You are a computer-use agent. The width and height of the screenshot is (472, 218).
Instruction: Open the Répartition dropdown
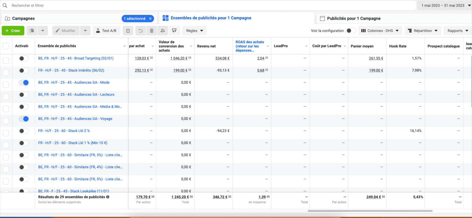pos(423,30)
